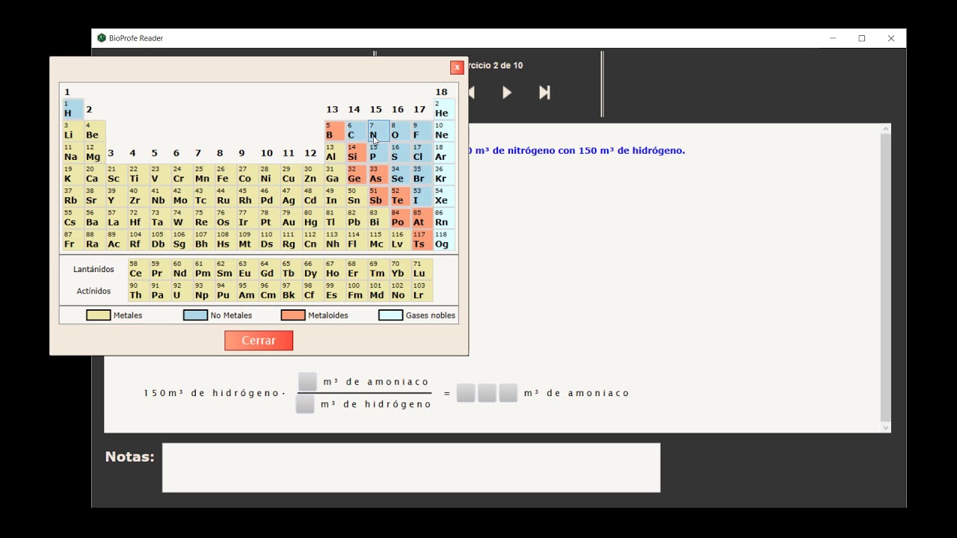Select Beryllium element cell Be

(94, 131)
